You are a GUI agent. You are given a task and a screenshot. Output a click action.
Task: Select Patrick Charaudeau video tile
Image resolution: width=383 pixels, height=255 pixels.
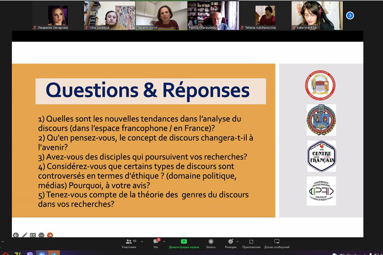(213, 16)
